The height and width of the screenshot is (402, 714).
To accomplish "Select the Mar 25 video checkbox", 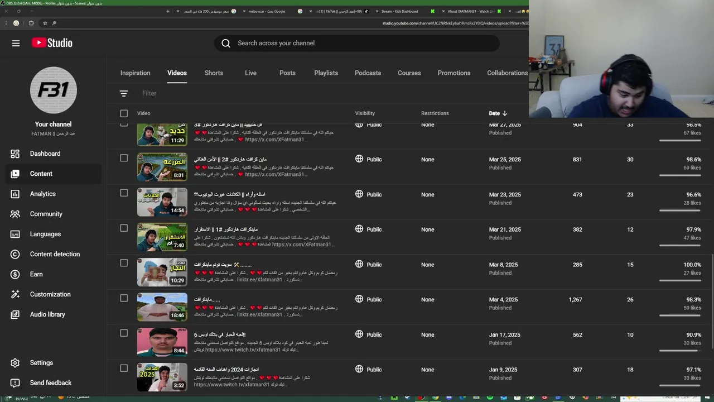I will tap(124, 158).
